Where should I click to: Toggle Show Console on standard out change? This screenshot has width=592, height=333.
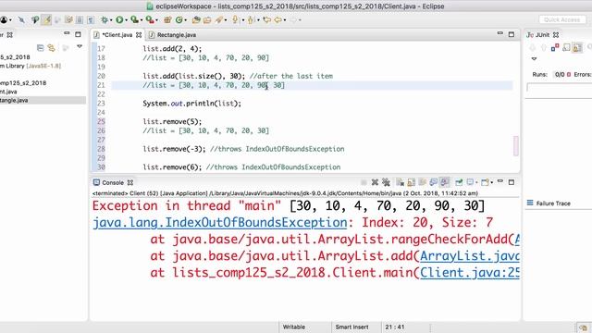pos(434,182)
